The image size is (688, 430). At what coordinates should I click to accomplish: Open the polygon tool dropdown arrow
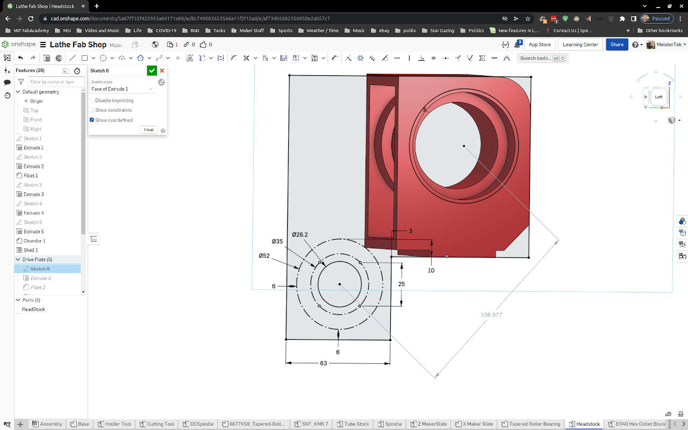coord(149,58)
